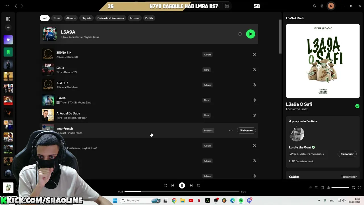Open Spotify from the taskbar
364x205 pixels.
pyautogui.click(x=241, y=200)
